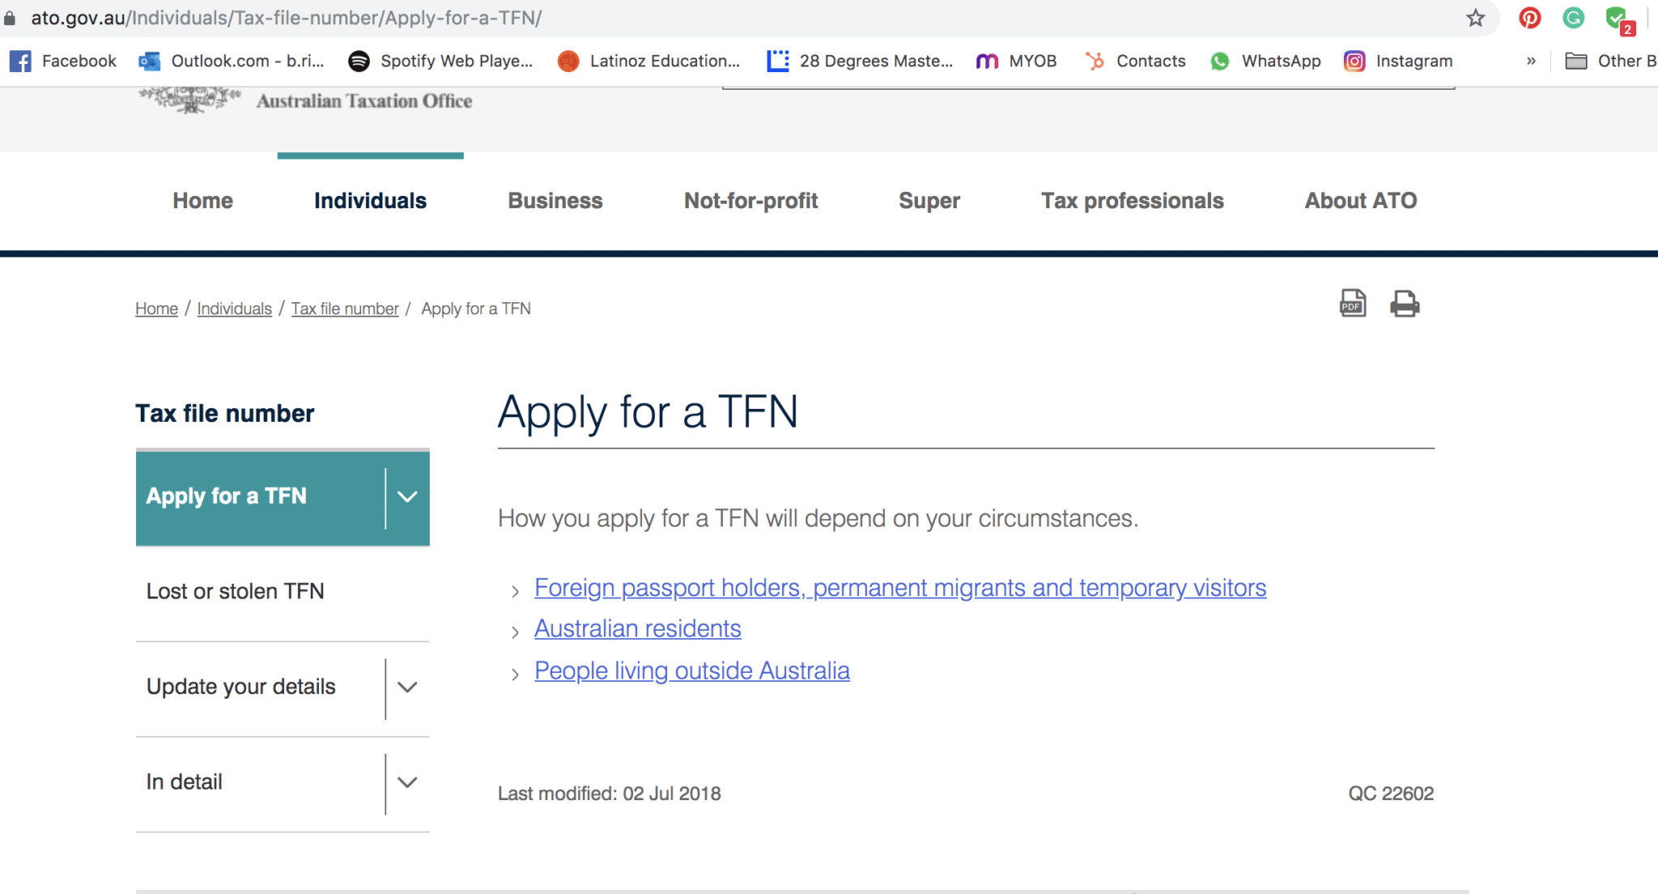
Task: Click the Grammarly extension icon
Action: (1574, 18)
